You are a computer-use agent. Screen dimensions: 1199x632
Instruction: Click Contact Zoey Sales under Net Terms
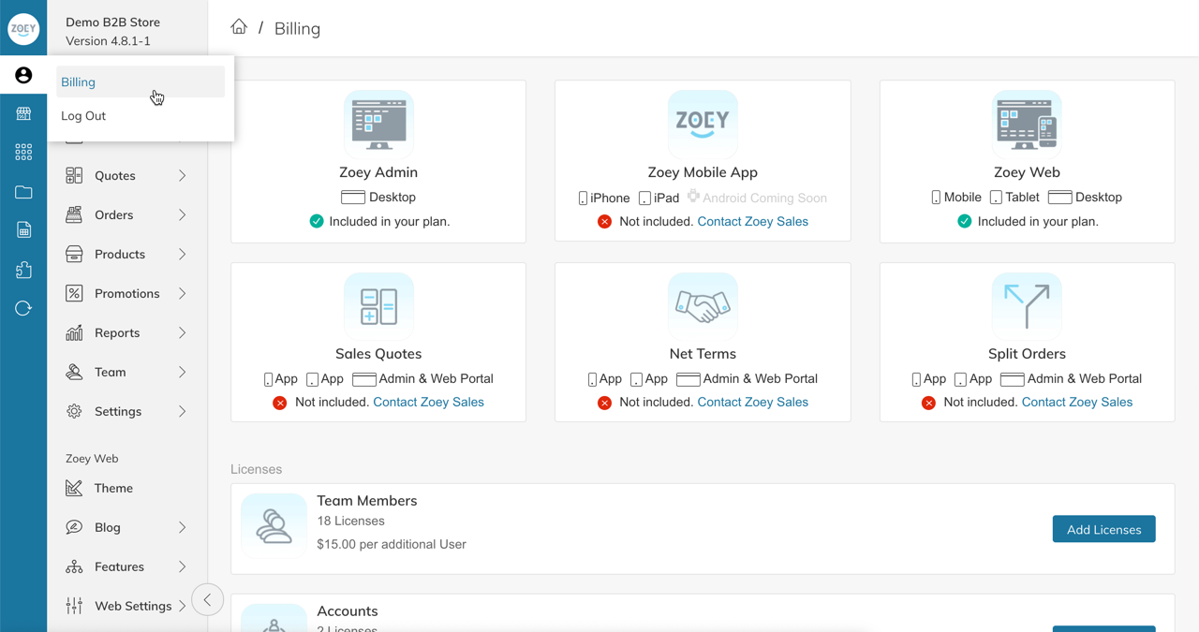tap(752, 402)
